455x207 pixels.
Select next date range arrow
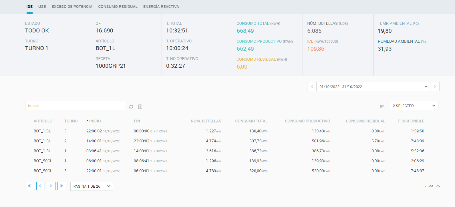pyautogui.click(x=435, y=87)
